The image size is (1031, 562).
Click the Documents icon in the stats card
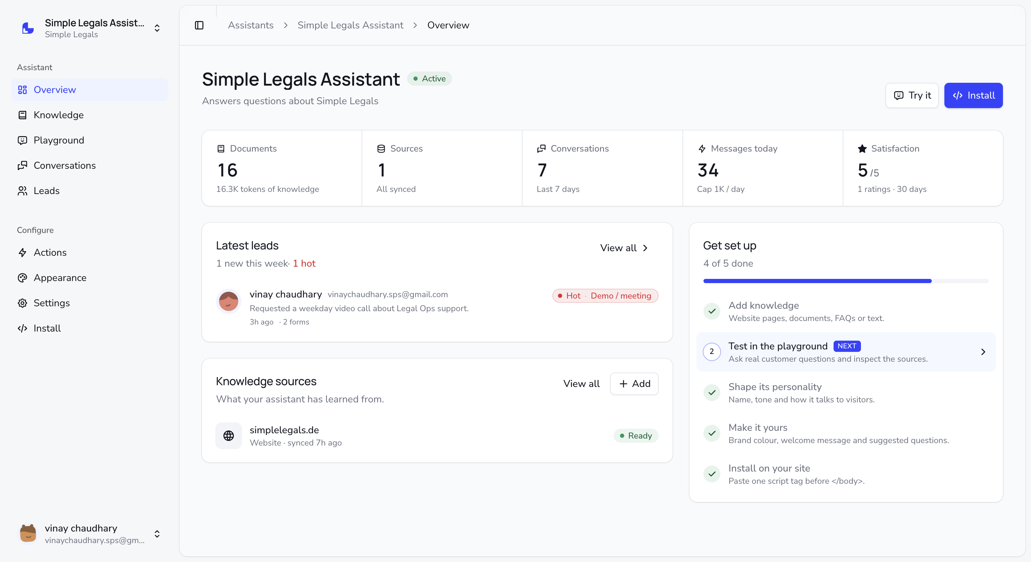click(x=221, y=148)
